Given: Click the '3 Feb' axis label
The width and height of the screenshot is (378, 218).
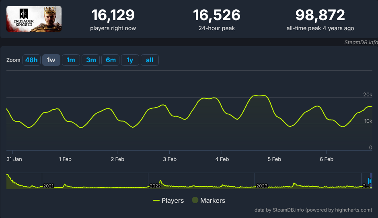Looking at the screenshot, I should pos(170,159).
